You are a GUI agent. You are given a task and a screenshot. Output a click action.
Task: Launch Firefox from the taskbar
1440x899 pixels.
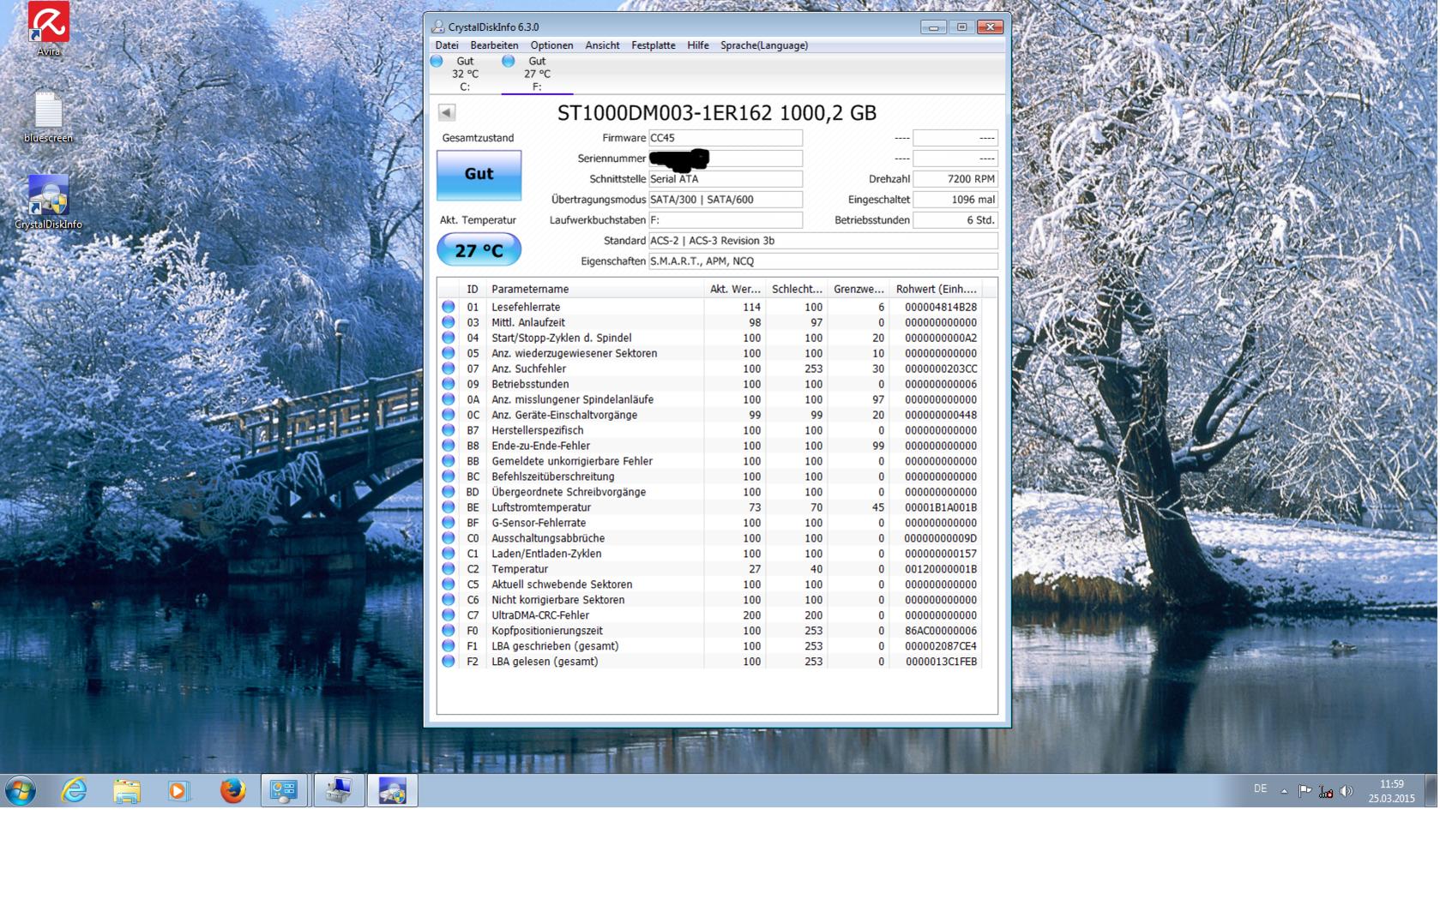[x=232, y=790]
